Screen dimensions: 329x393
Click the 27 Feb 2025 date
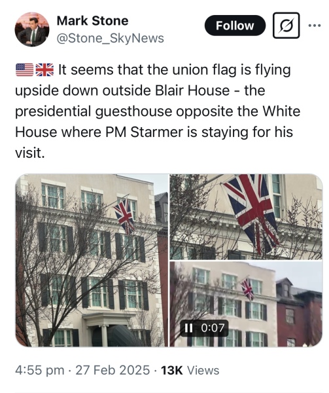(x=113, y=370)
